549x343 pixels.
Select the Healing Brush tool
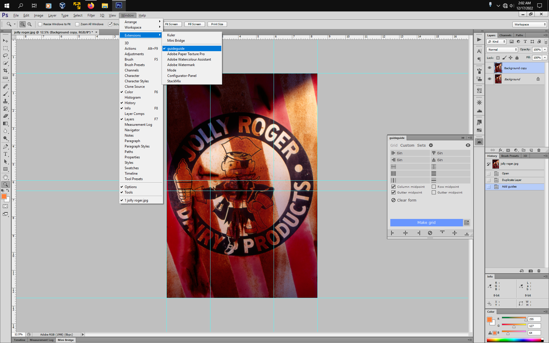click(5, 87)
